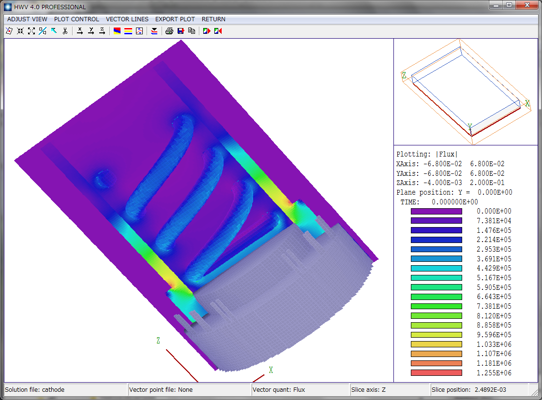
Task: Open the VECTOR LINES menu
Action: tap(127, 19)
